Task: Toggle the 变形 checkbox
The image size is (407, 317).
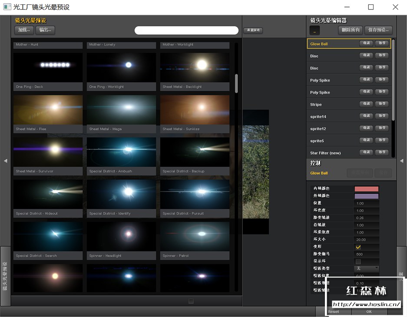Action: coord(358,247)
